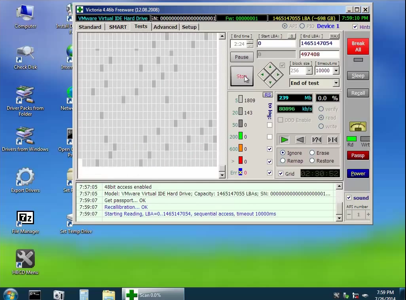This screenshot has width=406, height=300.
Task: Click the Stop button
Action: tap(241, 76)
